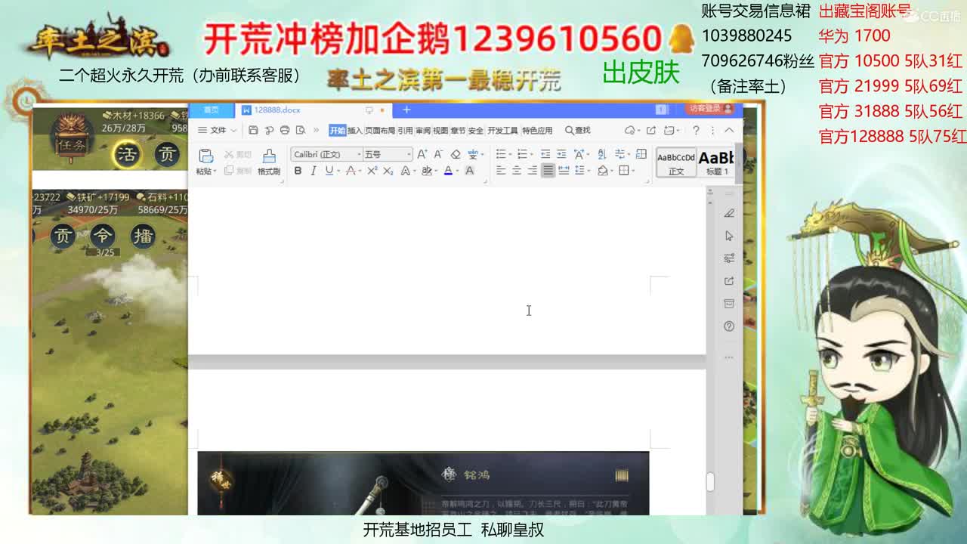
Task: Collapse the ribbon with the chevron
Action: tap(729, 130)
